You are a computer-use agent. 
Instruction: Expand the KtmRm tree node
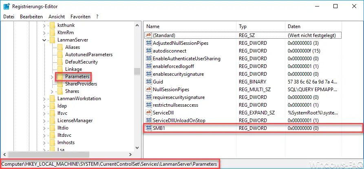coord(44,33)
